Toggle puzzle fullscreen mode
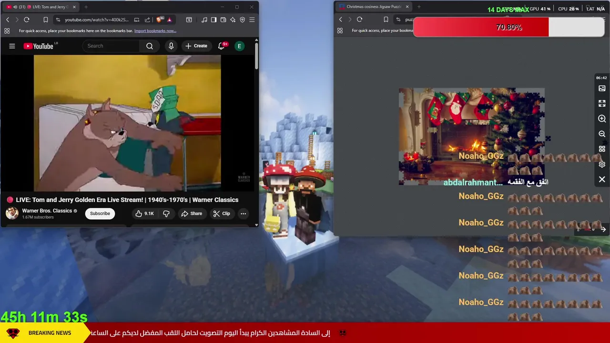The width and height of the screenshot is (610, 343). point(602,103)
